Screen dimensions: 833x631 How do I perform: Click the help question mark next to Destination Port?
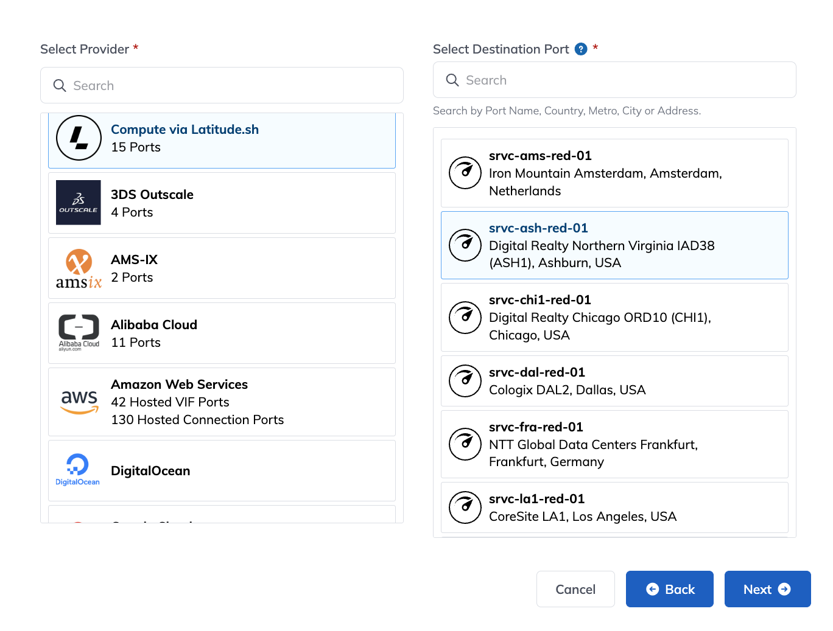[x=581, y=49]
